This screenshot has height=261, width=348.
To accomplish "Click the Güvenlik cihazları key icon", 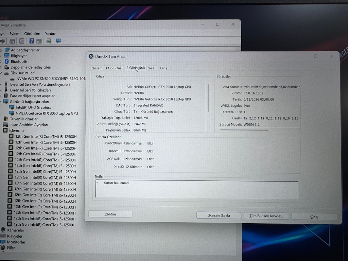I will point(5,119).
